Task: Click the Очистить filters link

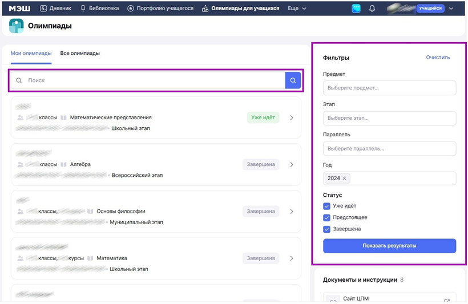Action: [x=438, y=57]
